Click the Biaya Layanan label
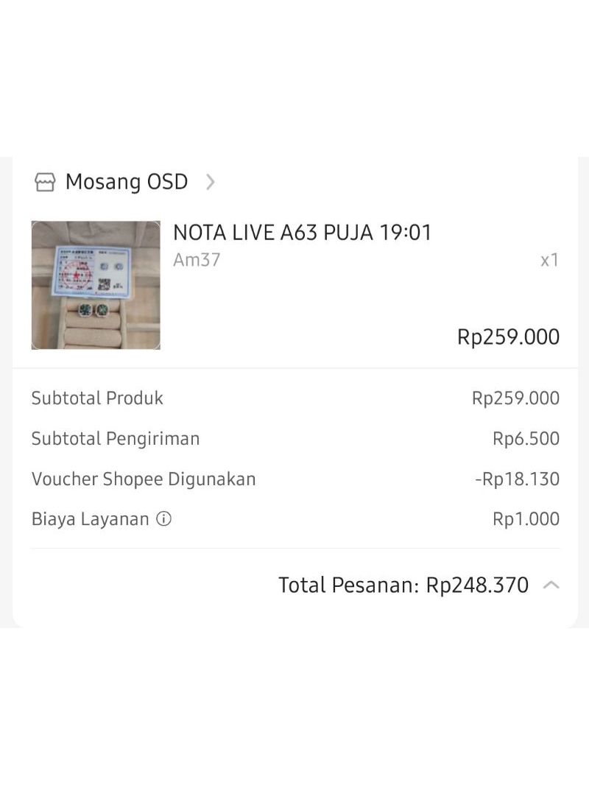The height and width of the screenshot is (785, 589). pos(90,519)
